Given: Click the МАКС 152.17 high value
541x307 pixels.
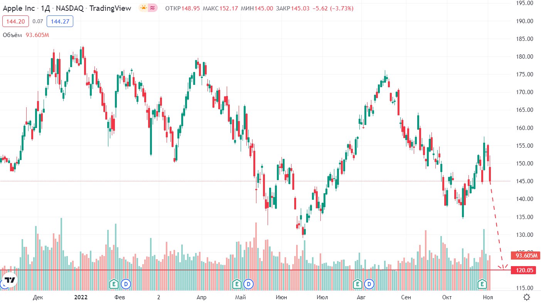Looking at the screenshot, I should click(220, 8).
